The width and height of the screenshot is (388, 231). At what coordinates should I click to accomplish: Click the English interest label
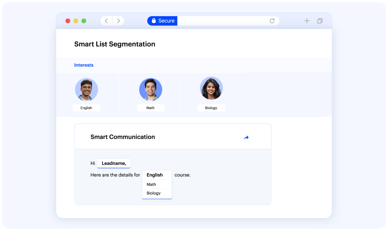tap(86, 108)
